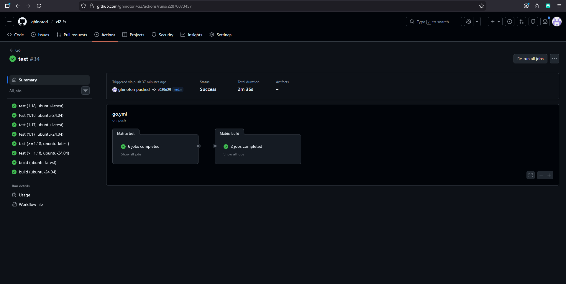Click the workflow graph fullscreen icon
The width and height of the screenshot is (566, 284).
coord(530,175)
